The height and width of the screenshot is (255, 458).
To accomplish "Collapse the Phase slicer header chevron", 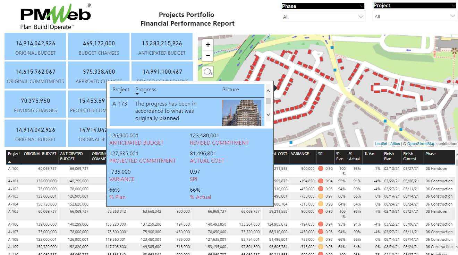I will coord(362,6).
